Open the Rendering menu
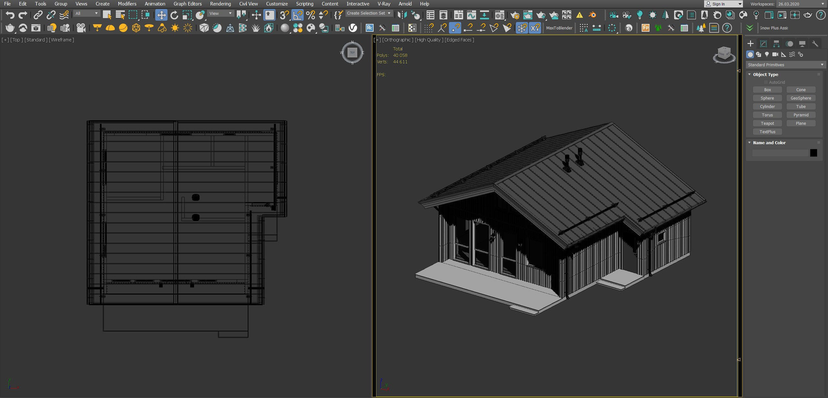Viewport: 828px width, 398px height. [220, 4]
